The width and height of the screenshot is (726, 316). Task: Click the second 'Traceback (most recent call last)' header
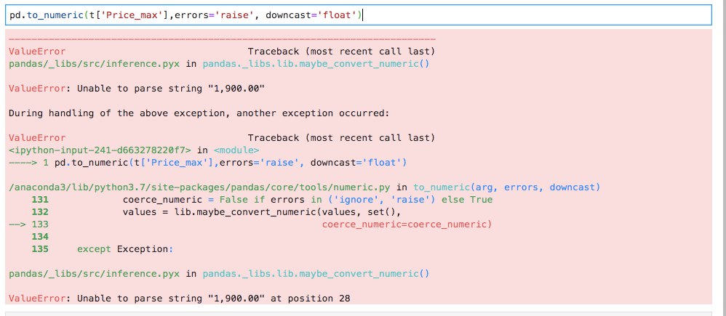[x=341, y=137]
